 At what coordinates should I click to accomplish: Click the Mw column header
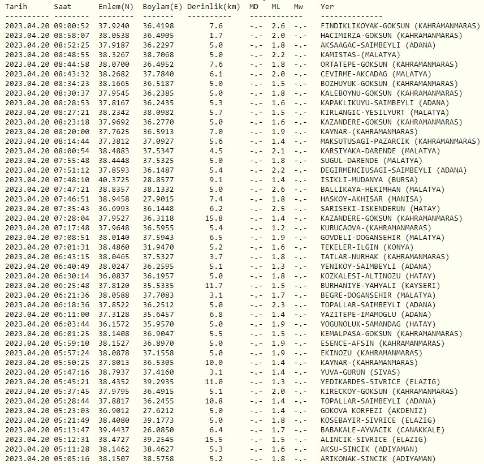pyautogui.click(x=298, y=6)
